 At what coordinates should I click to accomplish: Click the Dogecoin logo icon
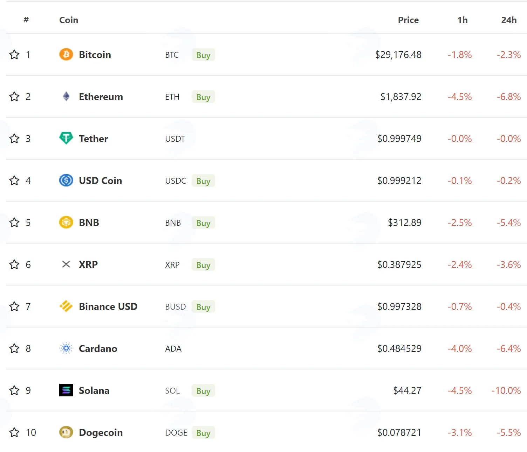(x=66, y=432)
